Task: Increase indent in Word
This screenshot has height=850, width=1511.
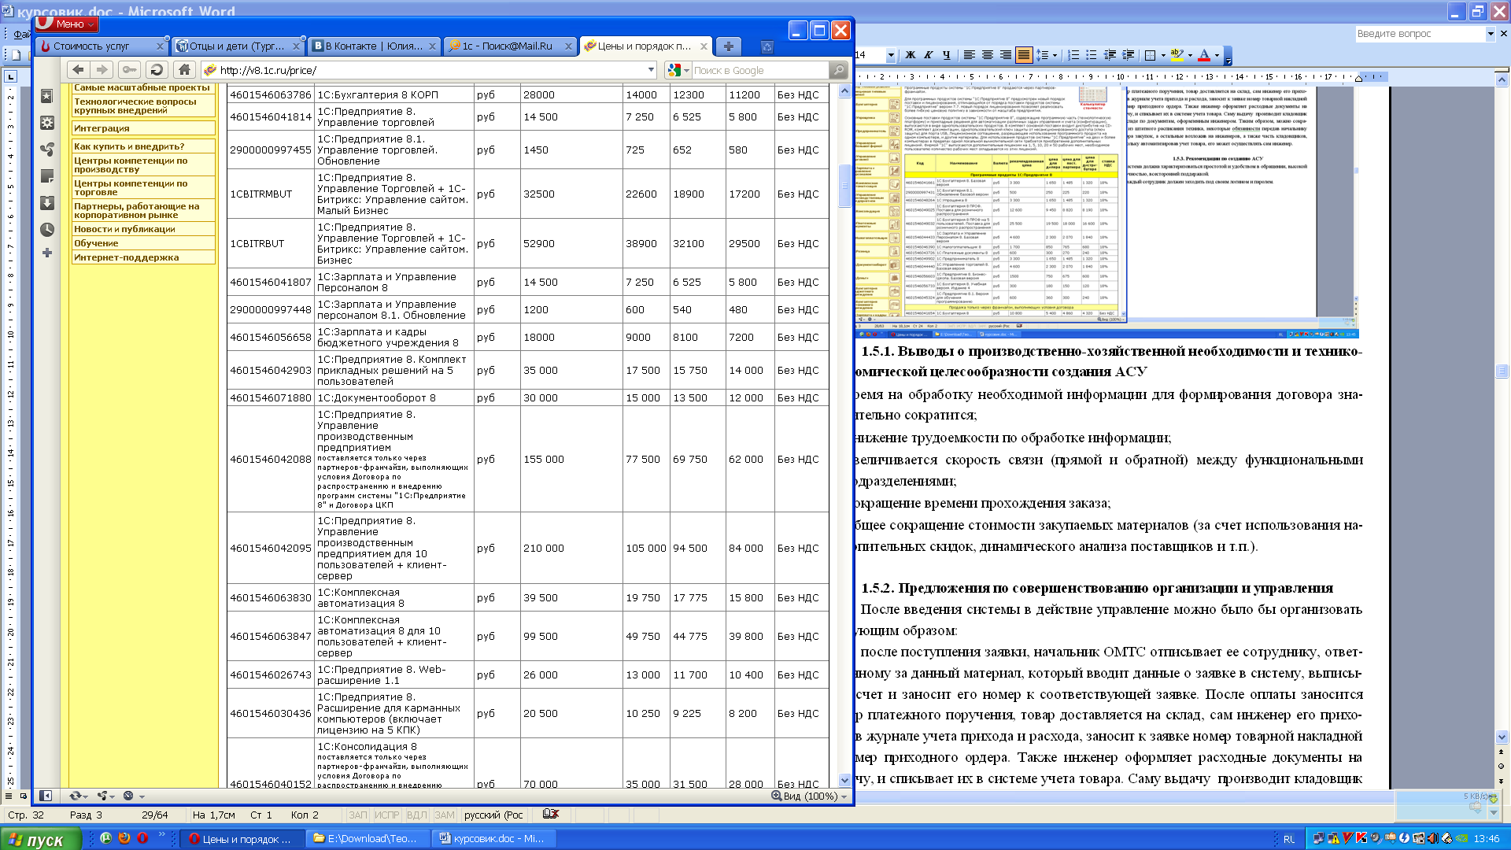Action: coord(1128,55)
